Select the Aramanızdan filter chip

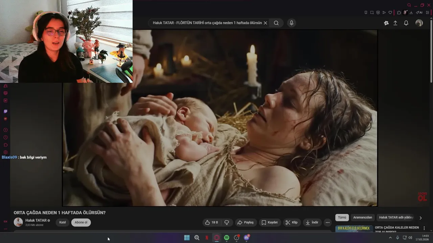[363, 218]
